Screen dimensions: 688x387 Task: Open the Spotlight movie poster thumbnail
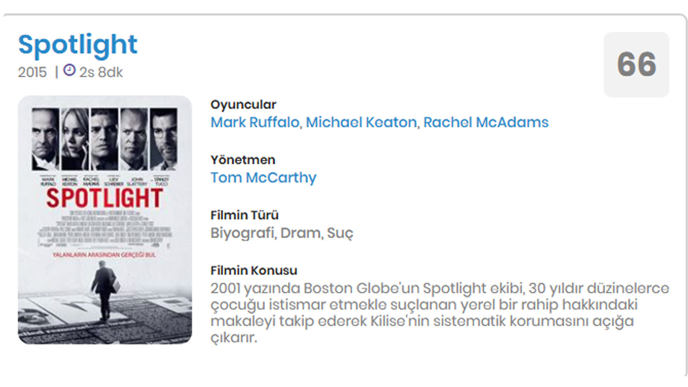pyautogui.click(x=105, y=220)
